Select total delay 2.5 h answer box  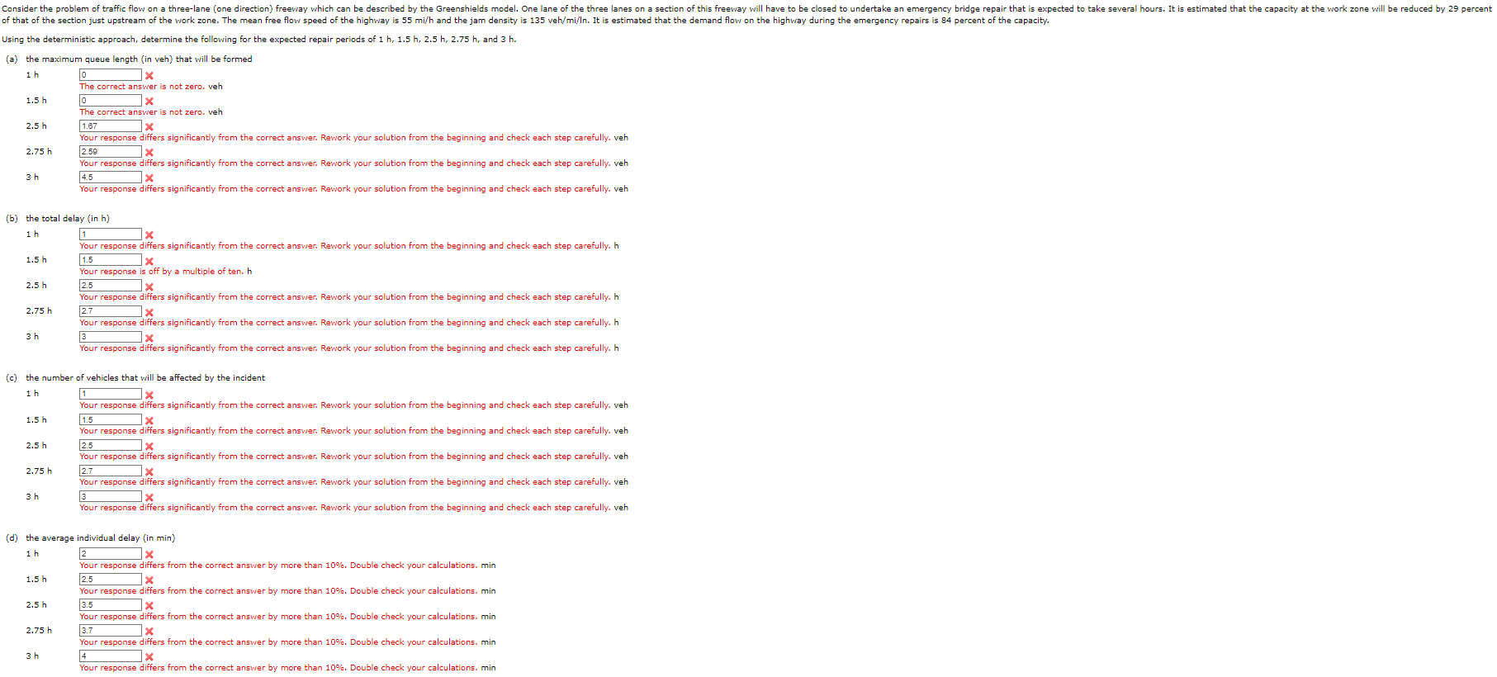tap(111, 286)
